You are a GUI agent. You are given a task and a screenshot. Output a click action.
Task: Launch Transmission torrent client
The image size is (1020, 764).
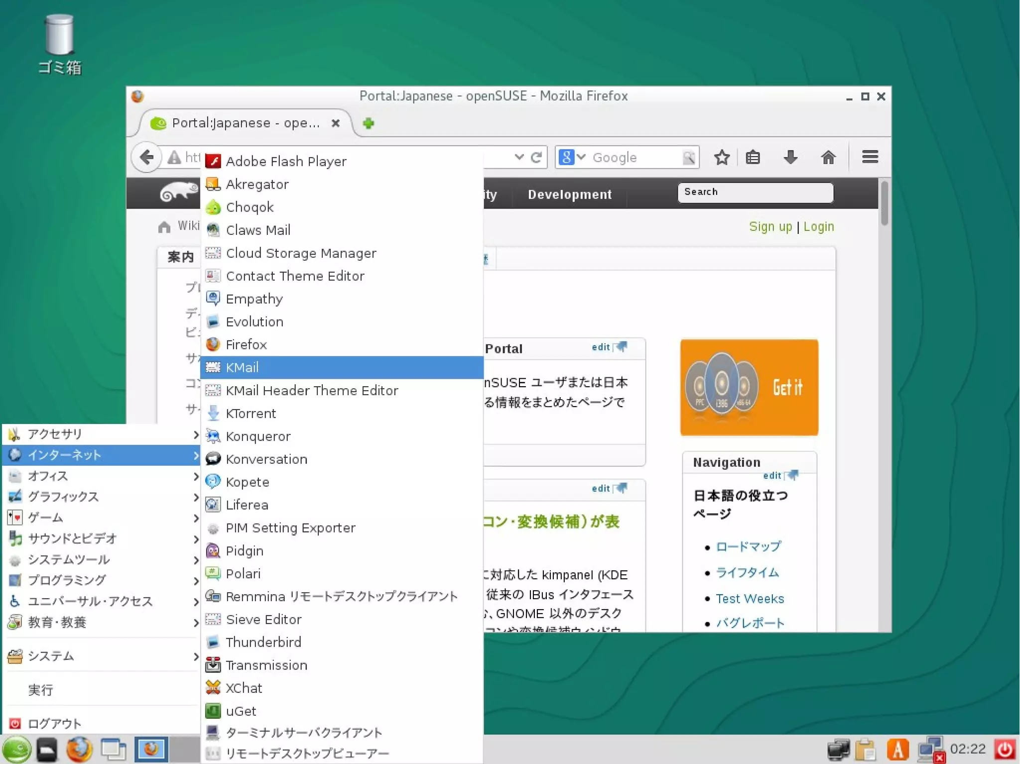(x=342, y=664)
